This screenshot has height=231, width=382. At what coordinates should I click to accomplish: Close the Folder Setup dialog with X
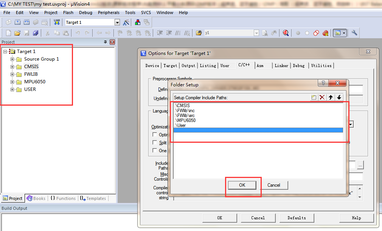[337, 83]
